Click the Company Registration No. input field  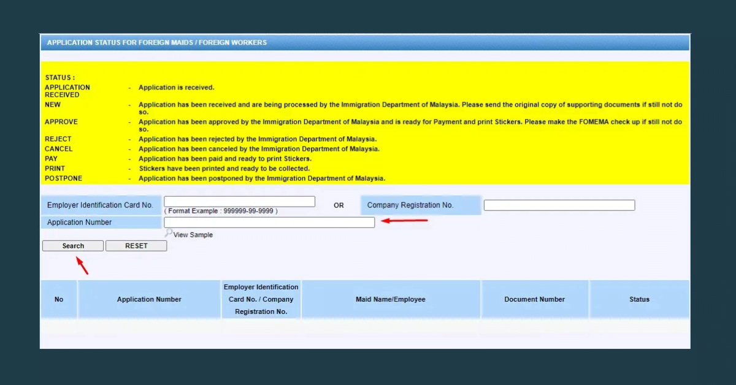(x=559, y=205)
